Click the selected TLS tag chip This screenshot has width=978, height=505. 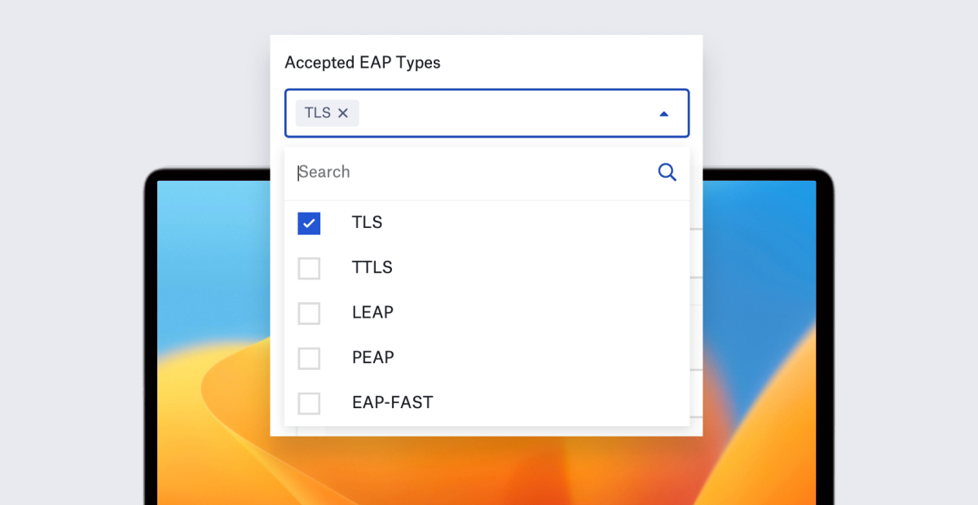coord(318,112)
